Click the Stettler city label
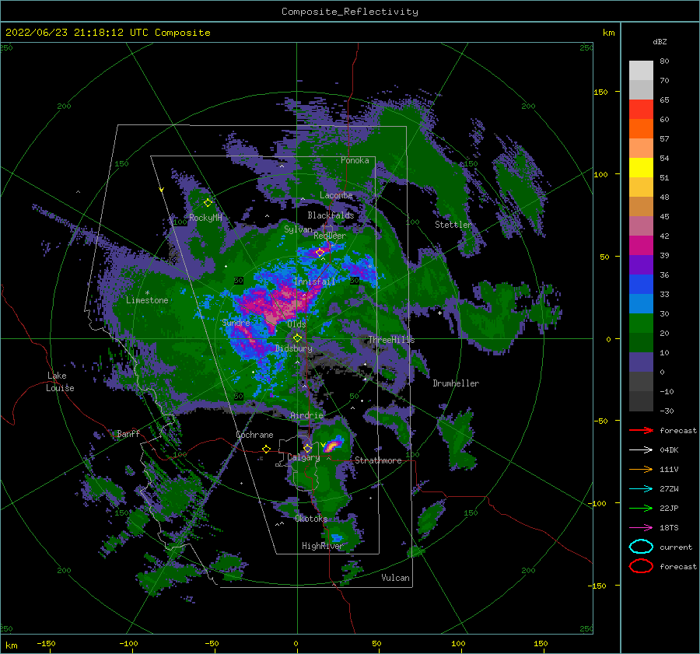Screen dimensions: 700x654 453,225
